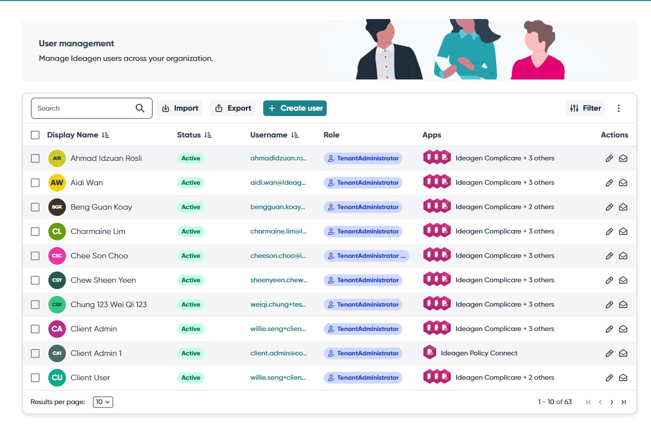Viewport: 651px width, 427px height.
Task: Click the '1 - 10 of 63' text
Action: 555,402
